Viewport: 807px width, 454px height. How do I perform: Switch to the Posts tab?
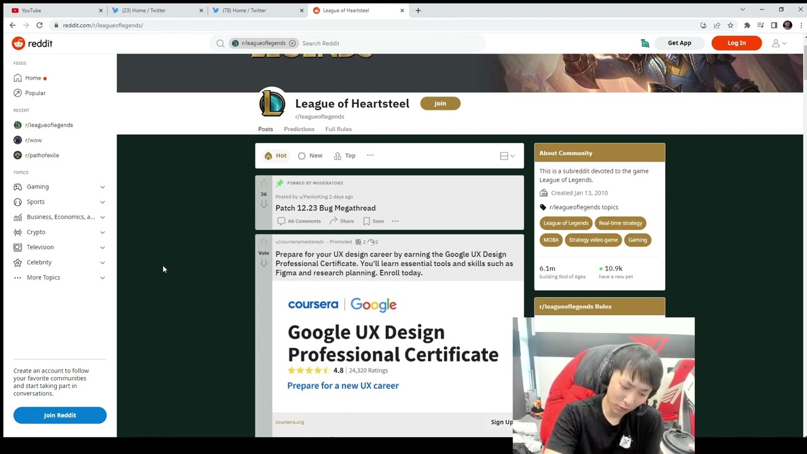265,129
